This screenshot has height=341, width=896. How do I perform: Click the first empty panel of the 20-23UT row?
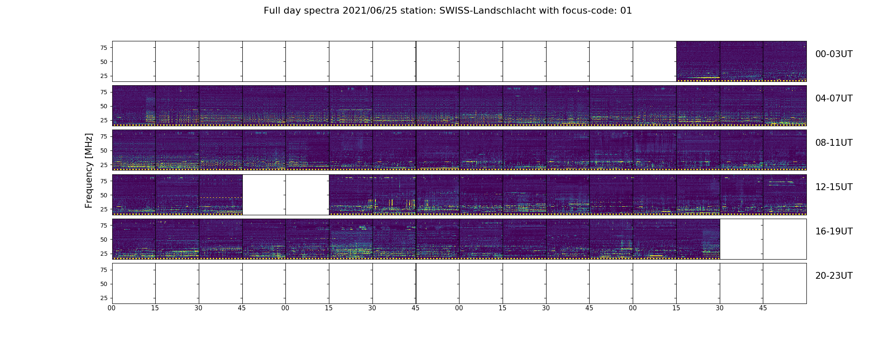point(134,283)
